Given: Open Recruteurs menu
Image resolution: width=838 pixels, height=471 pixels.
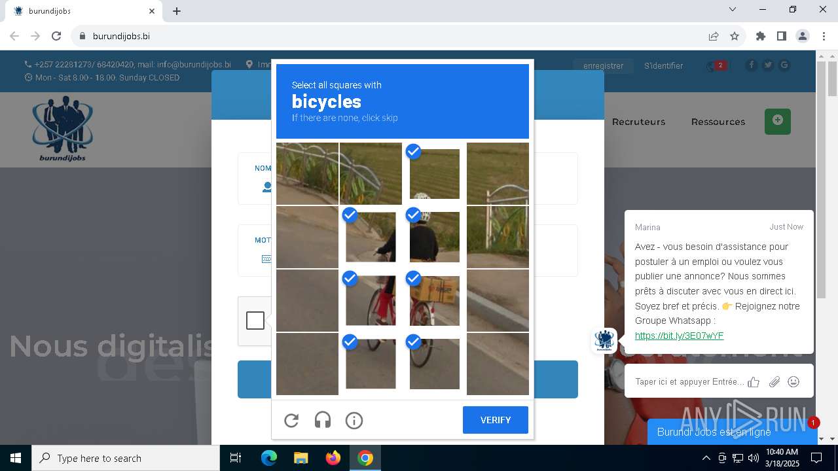Looking at the screenshot, I should coord(638,122).
